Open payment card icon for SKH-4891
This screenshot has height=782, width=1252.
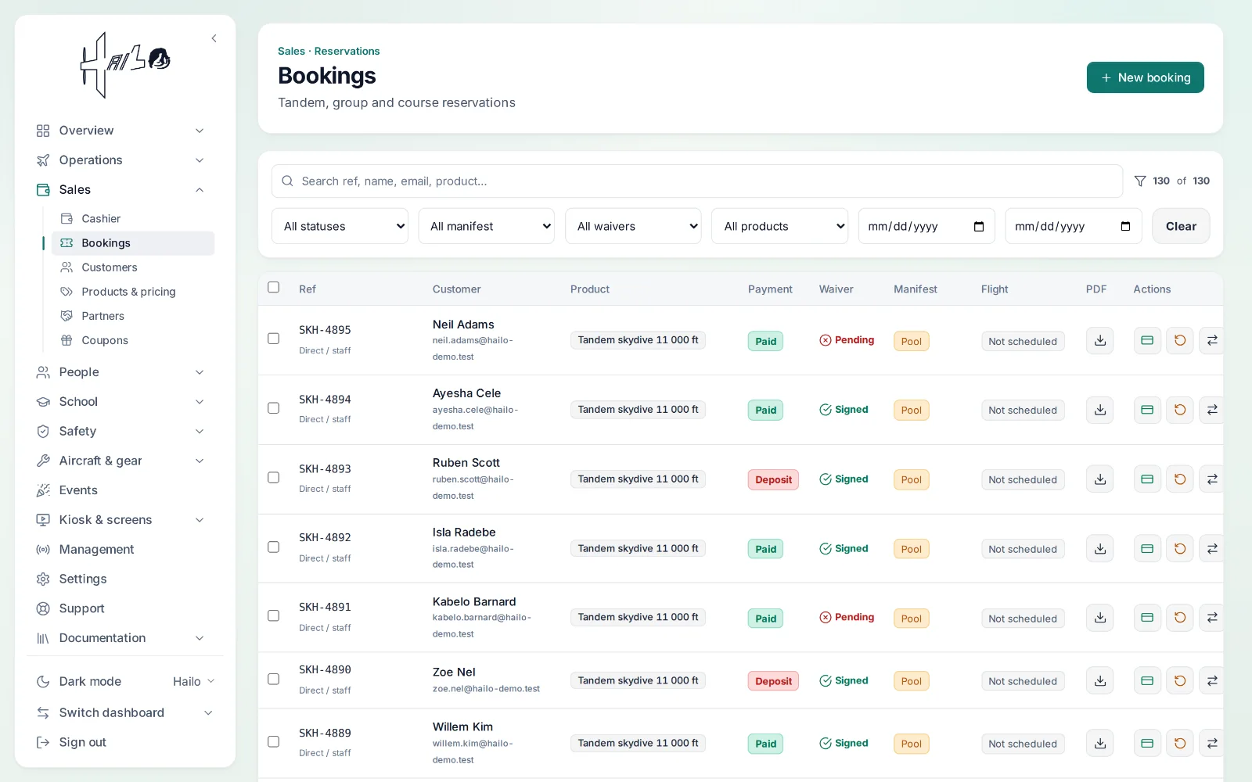click(x=1147, y=618)
